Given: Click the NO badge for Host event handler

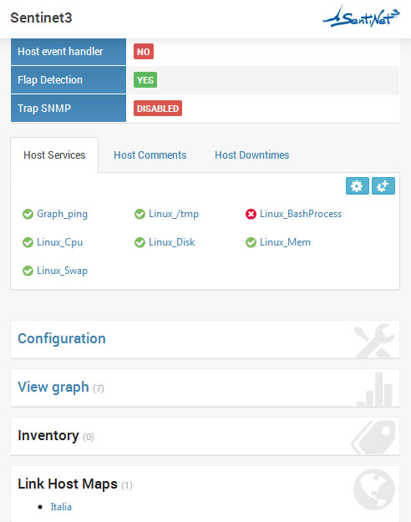Looking at the screenshot, I should (144, 52).
